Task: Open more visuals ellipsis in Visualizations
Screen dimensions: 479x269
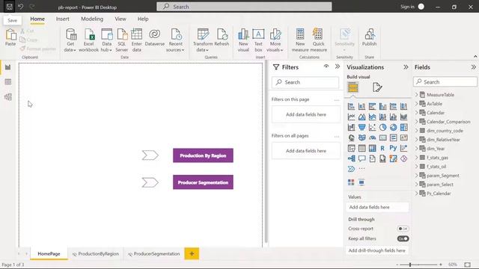Action: 361,168
